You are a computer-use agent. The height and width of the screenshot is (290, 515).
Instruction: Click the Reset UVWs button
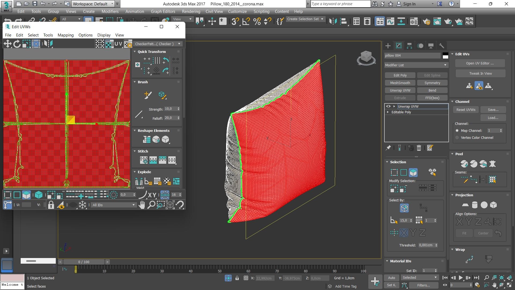pos(466,110)
